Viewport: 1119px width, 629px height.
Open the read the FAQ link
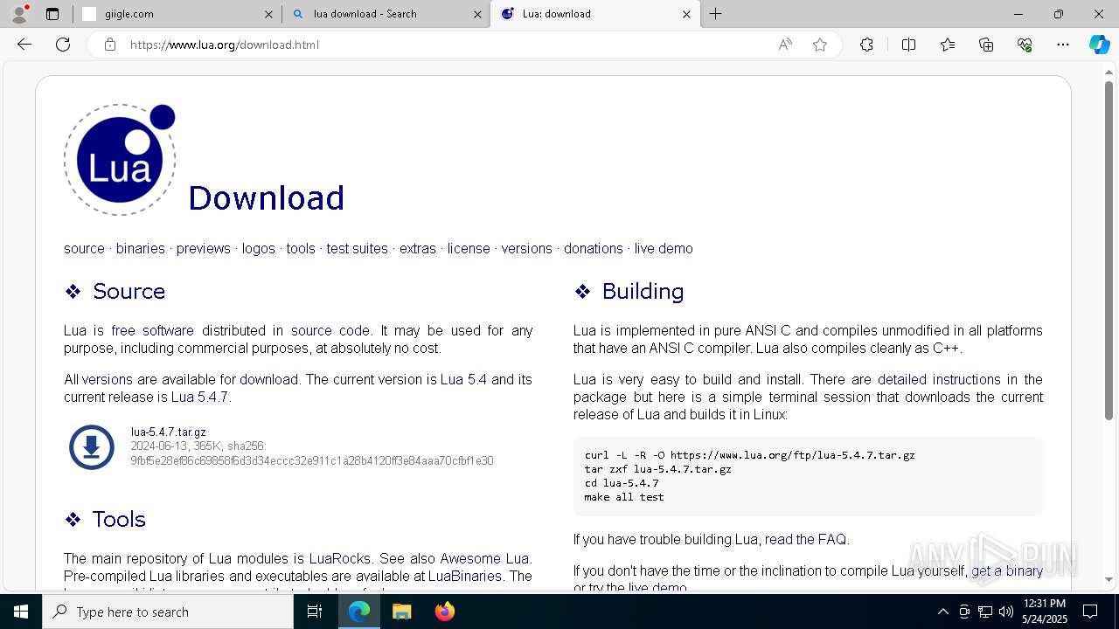[x=805, y=539]
